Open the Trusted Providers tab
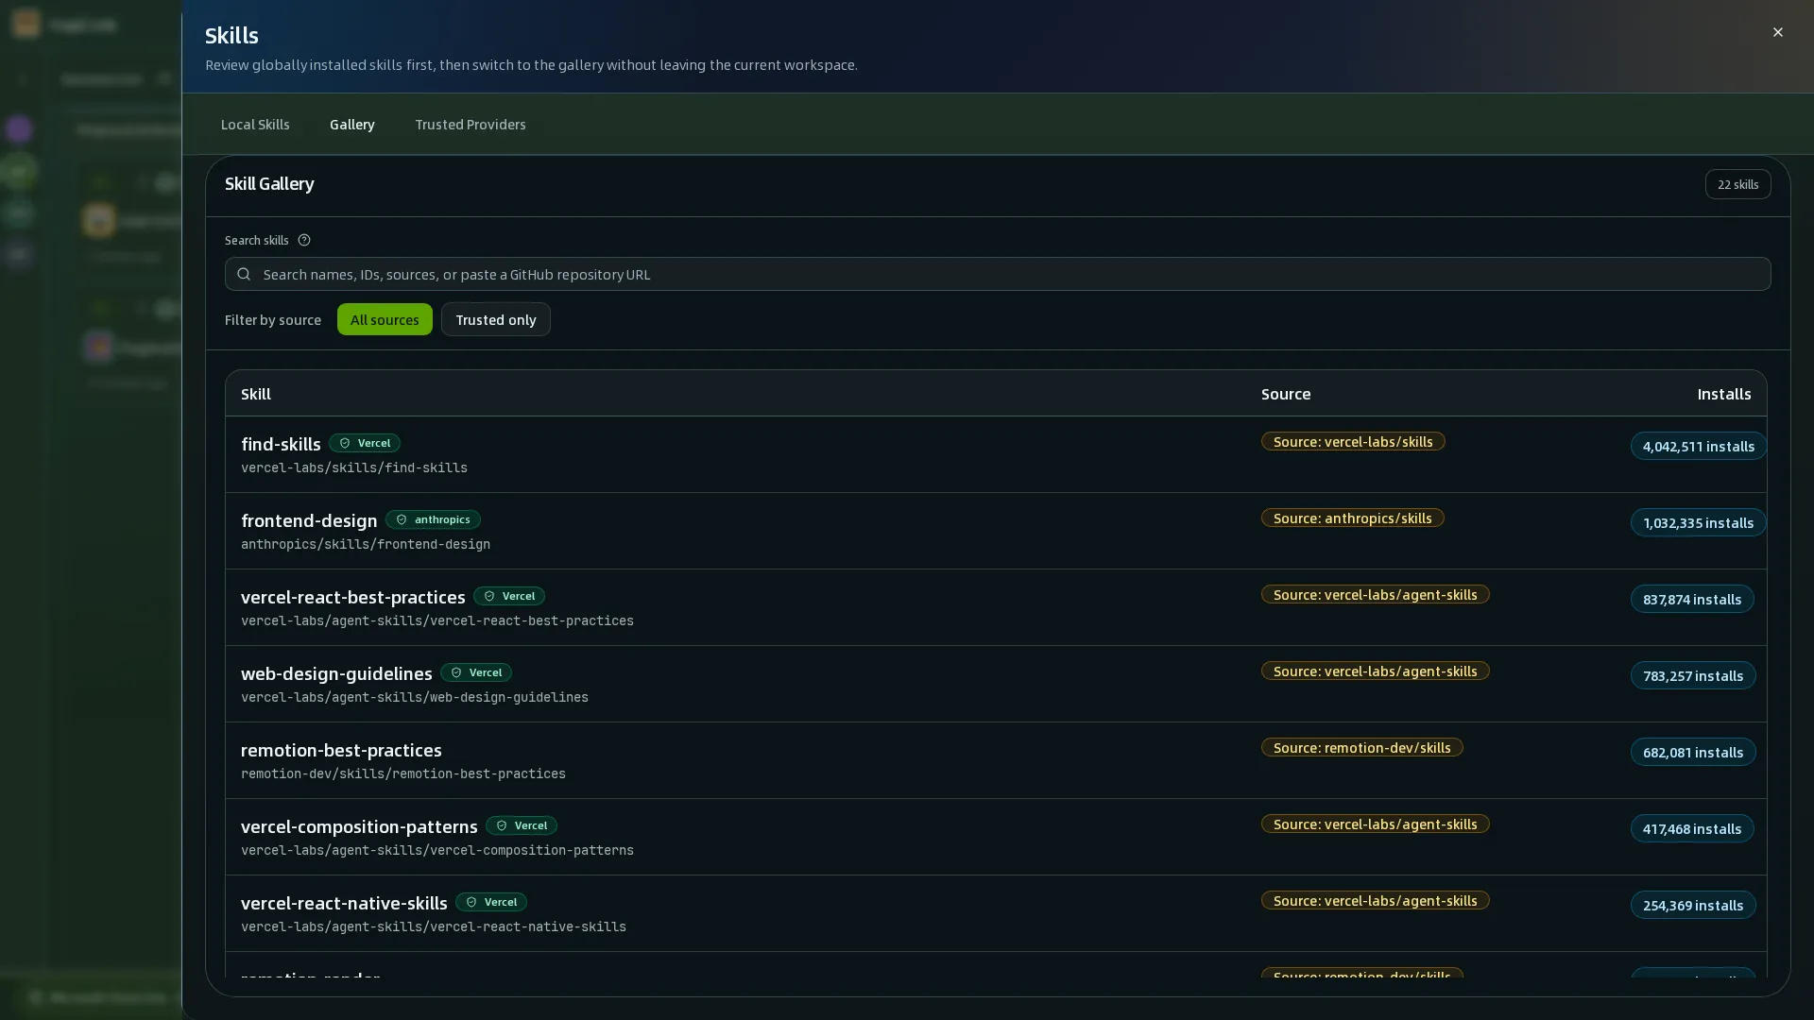The height and width of the screenshot is (1020, 1814). point(471,125)
